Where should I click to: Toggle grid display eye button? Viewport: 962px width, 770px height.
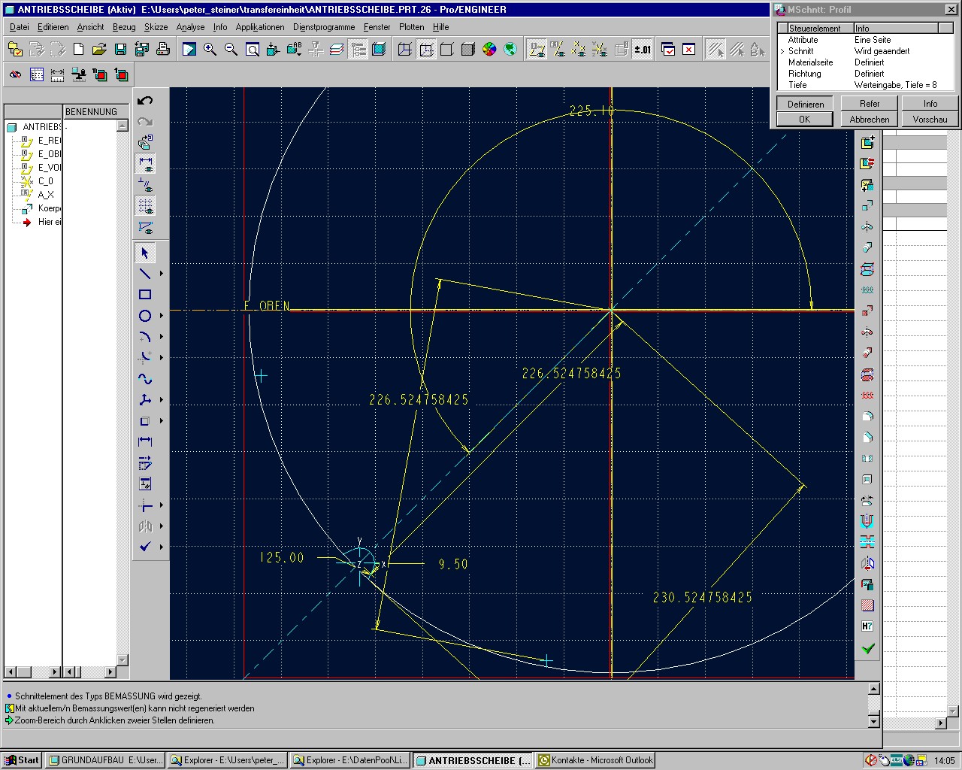[145, 205]
